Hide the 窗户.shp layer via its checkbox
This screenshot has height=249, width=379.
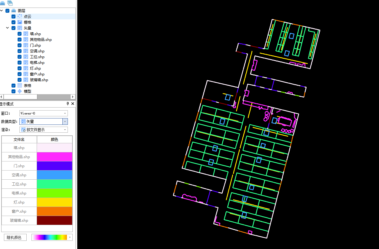pos(20,74)
